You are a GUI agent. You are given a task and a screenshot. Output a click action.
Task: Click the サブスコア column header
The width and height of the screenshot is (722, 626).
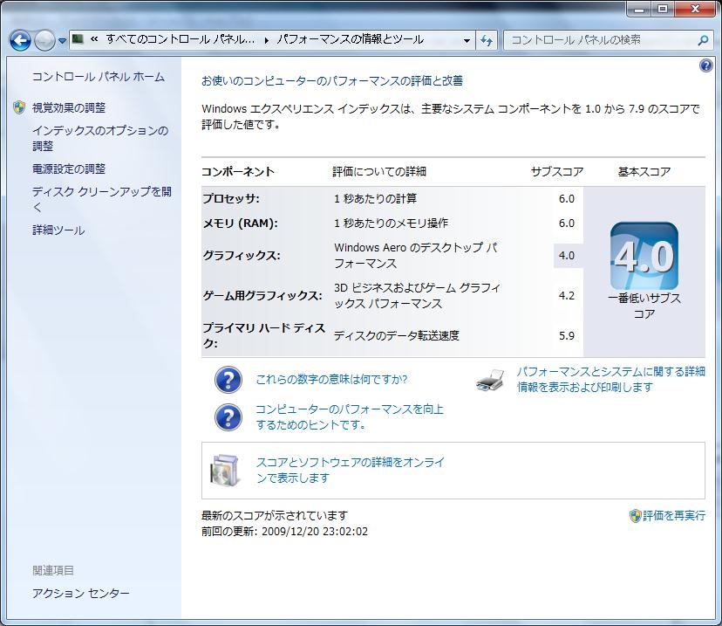(557, 172)
